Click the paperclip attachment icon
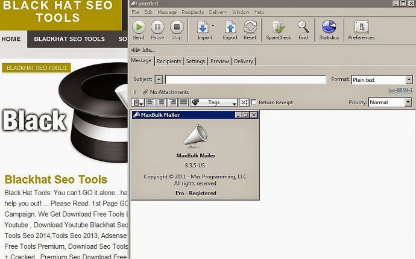The width and height of the screenshot is (416, 259). 145,92
